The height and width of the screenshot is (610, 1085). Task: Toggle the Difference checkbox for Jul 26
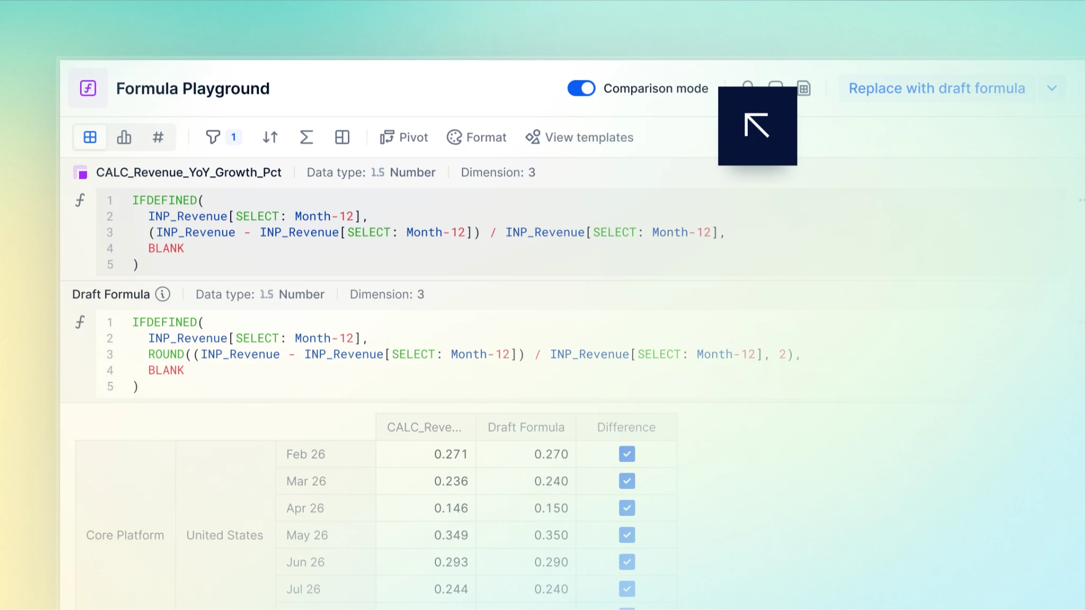pyautogui.click(x=627, y=589)
